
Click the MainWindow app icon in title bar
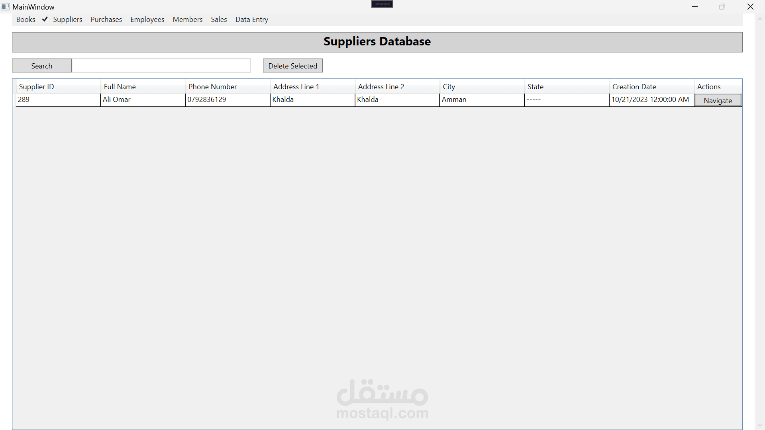click(x=5, y=7)
